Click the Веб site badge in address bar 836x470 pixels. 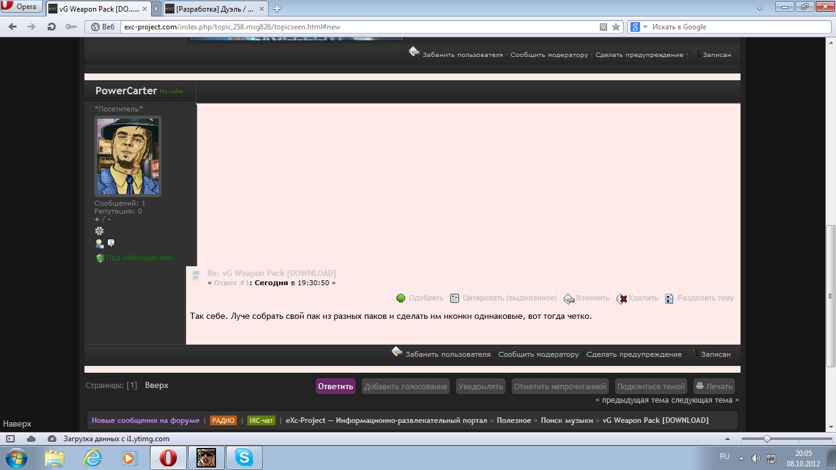(x=103, y=27)
